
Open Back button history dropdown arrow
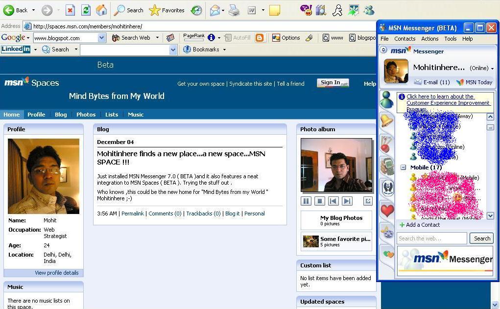[33, 10]
